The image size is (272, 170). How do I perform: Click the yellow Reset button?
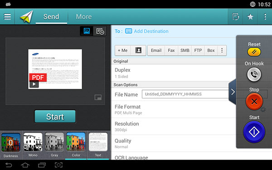tap(254, 52)
